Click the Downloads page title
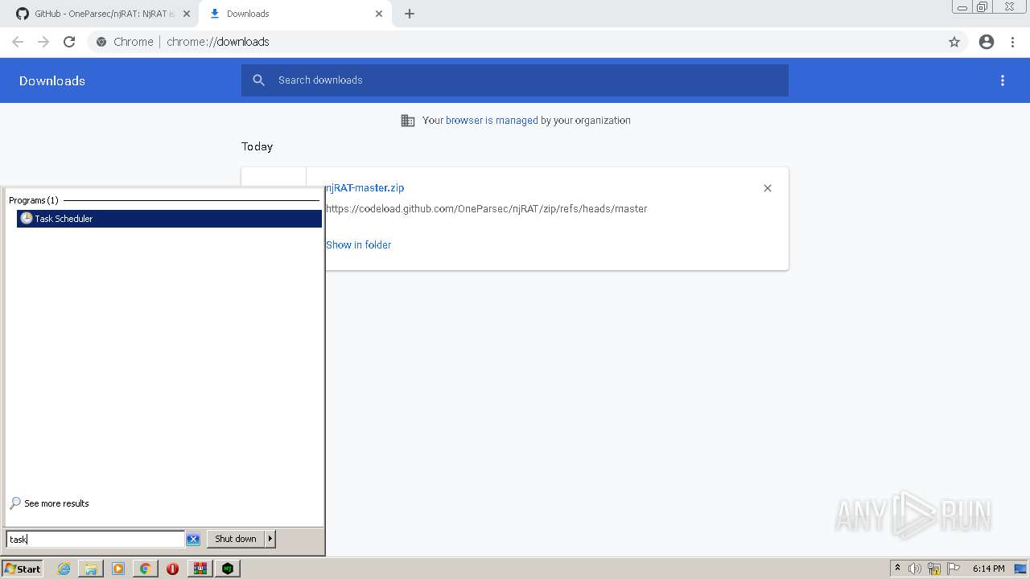 (52, 81)
